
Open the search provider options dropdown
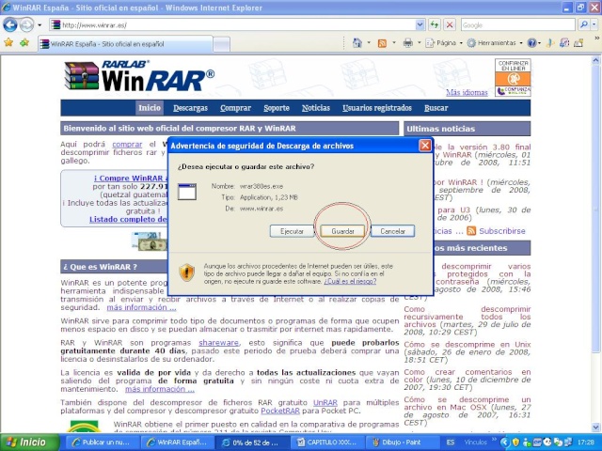594,25
